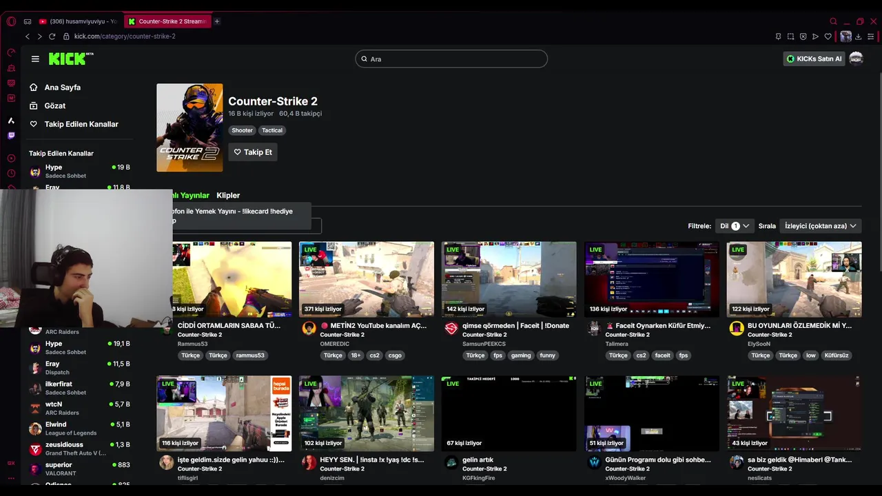The width and height of the screenshot is (882, 496).
Task: Open the sidebar icon above Twitch
Action: (11, 121)
